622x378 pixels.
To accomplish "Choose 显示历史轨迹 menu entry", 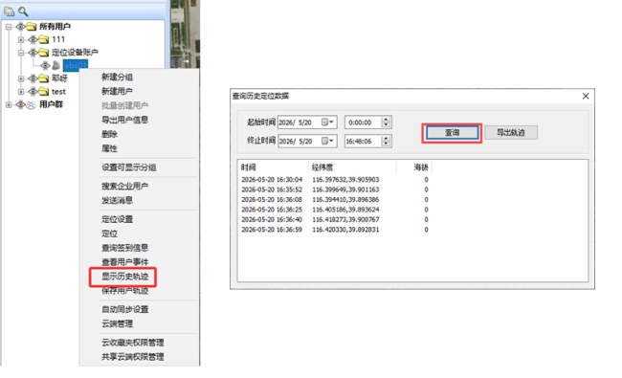I will [125, 277].
